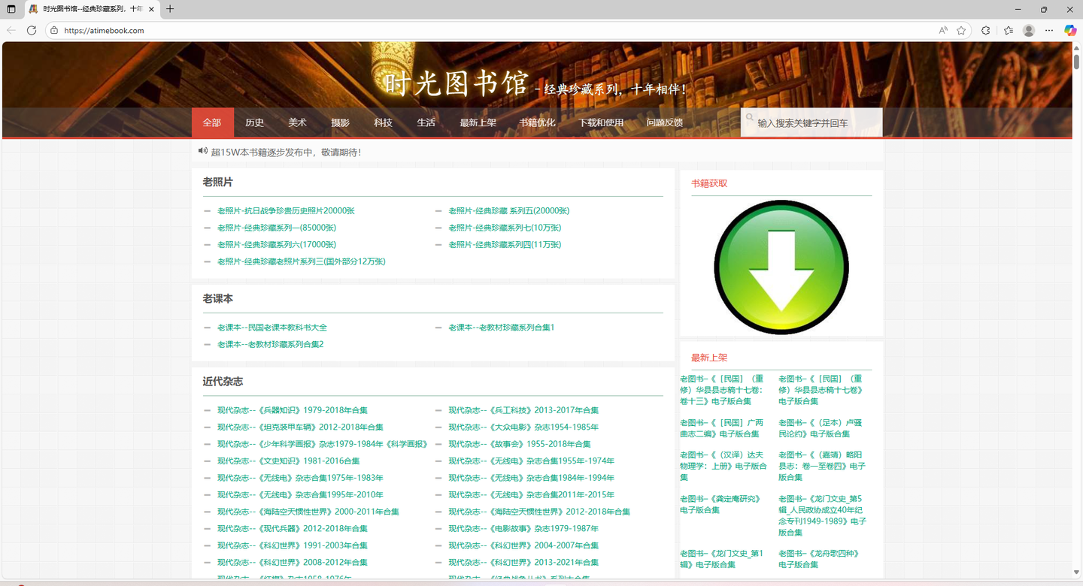Go to the 问题反馈 menu item
This screenshot has height=586, width=1083.
(665, 122)
